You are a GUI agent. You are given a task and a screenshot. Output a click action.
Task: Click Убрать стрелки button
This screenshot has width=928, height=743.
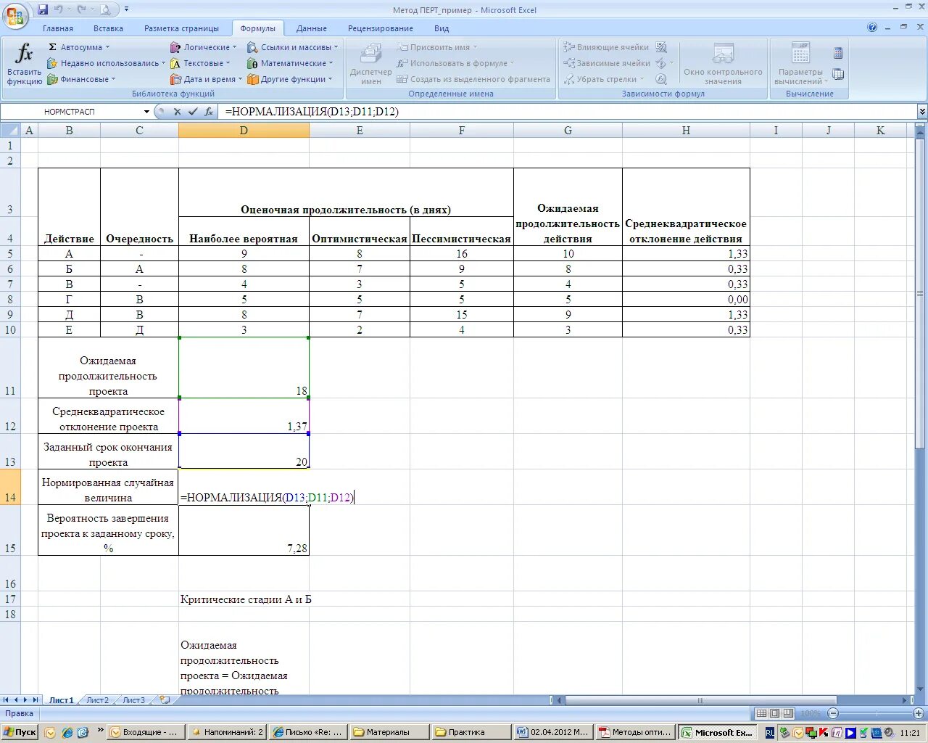coord(603,79)
